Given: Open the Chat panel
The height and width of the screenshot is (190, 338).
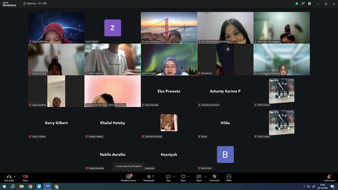Looking at the screenshot, I should pyautogui.click(x=168, y=178).
